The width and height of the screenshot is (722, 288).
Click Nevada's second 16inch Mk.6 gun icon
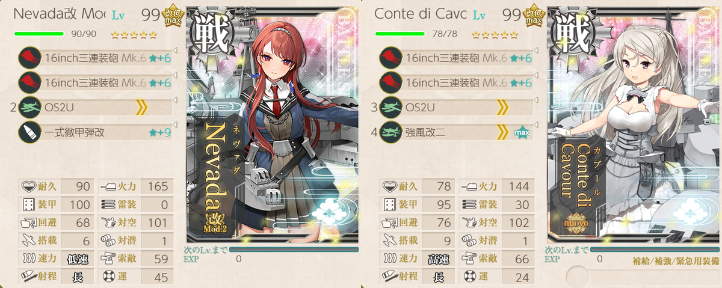pyautogui.click(x=29, y=82)
